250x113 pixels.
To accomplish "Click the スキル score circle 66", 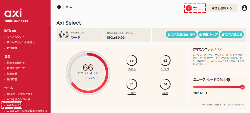I will (x=132, y=61).
